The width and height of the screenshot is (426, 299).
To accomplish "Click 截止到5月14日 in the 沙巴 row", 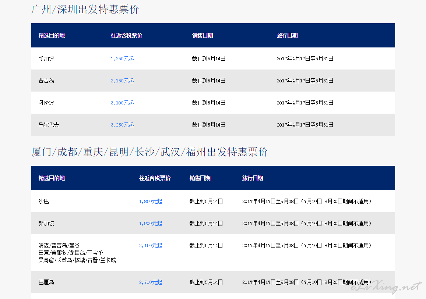I will [206, 201].
